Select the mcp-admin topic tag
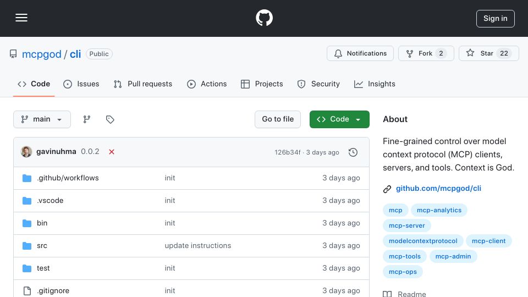This screenshot has height=297, width=528. (x=453, y=256)
